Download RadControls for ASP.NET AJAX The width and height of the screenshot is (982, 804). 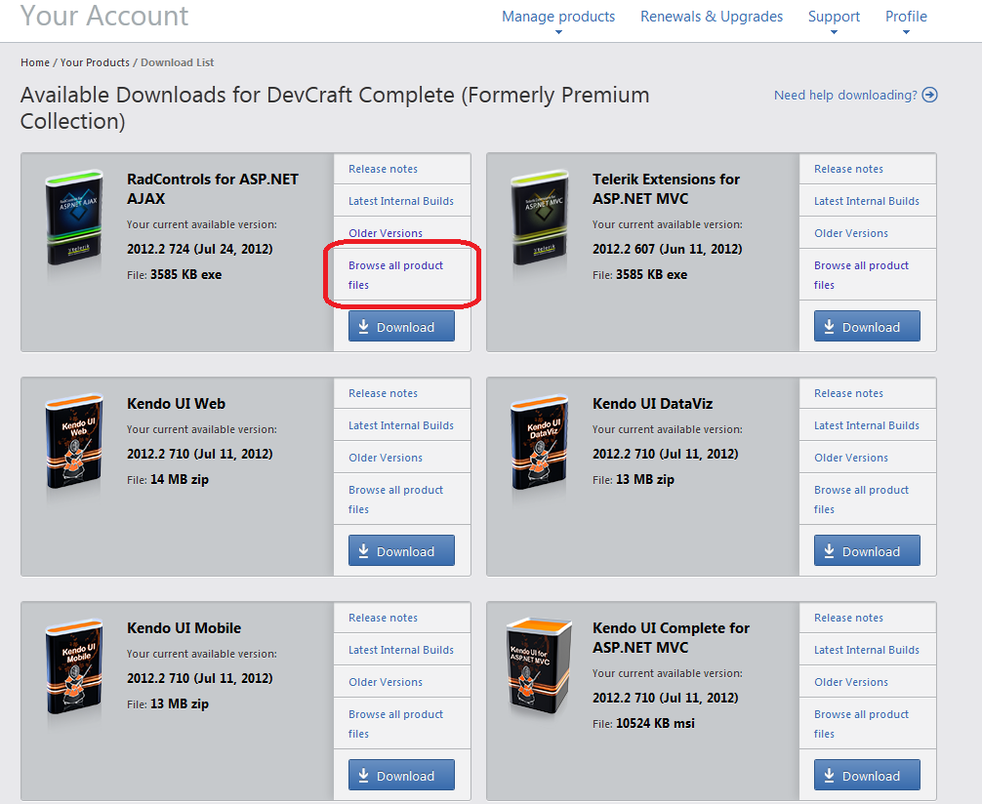coord(401,327)
